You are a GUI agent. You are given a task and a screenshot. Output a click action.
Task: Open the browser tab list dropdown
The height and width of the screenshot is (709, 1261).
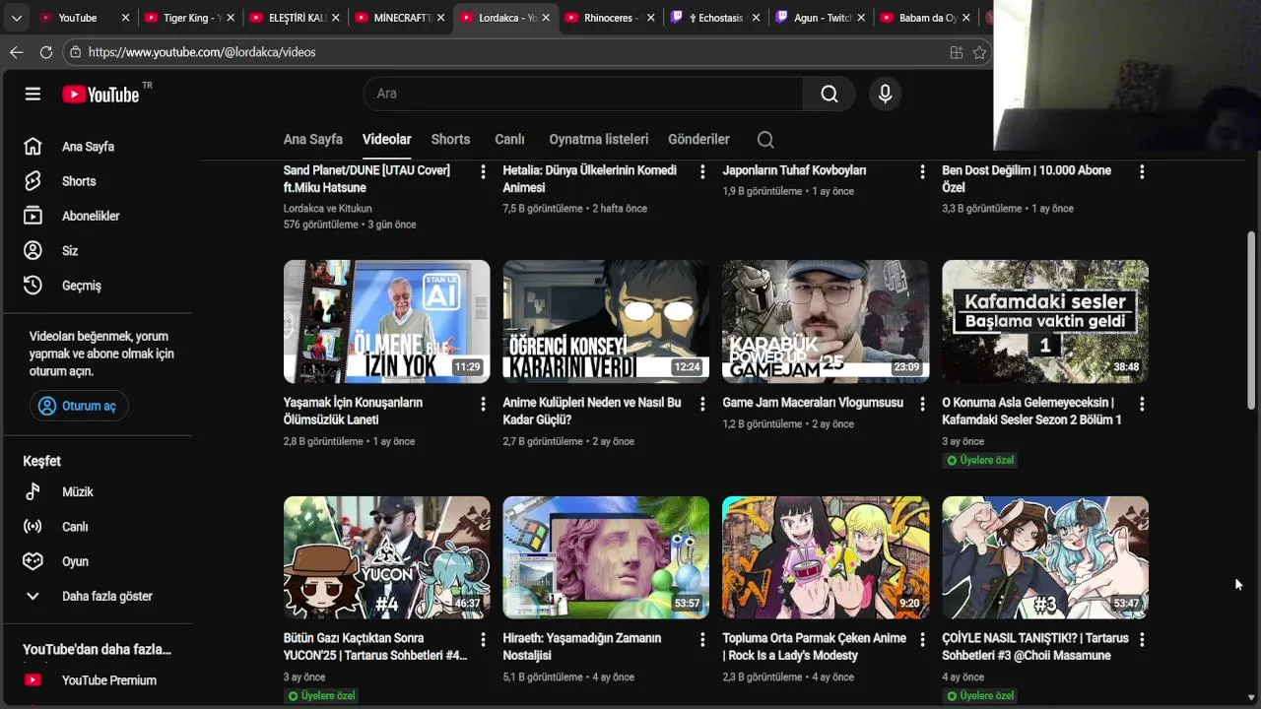coord(16,18)
